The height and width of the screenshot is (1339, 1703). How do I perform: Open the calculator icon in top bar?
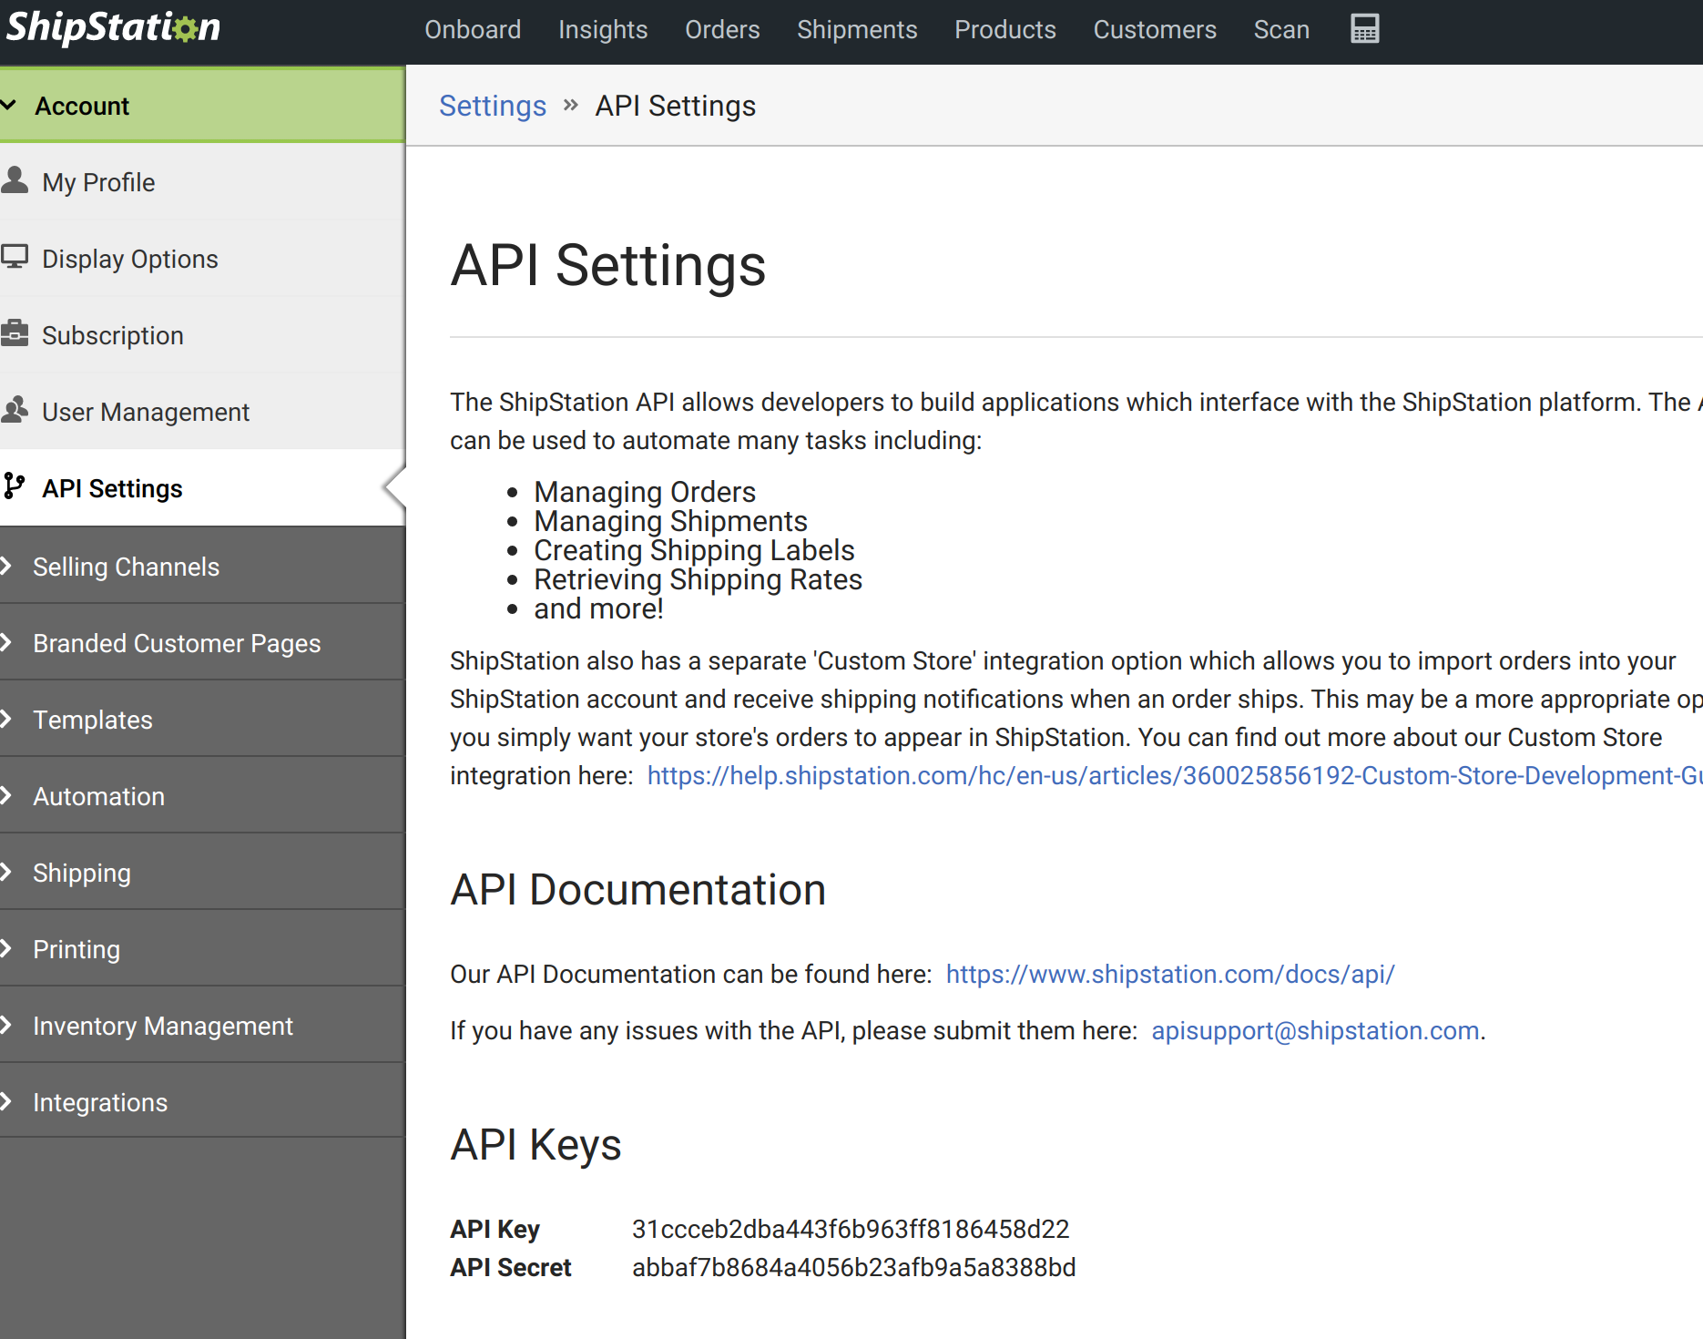pyautogui.click(x=1364, y=29)
